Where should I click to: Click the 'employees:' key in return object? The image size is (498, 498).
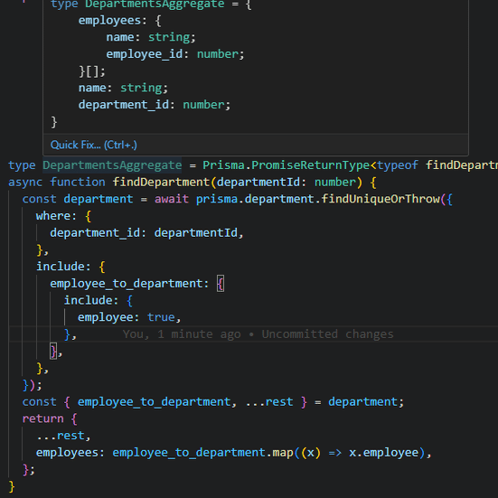click(70, 453)
